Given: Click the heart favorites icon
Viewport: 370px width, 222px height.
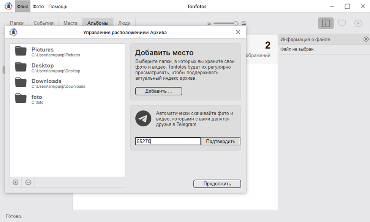Looking at the screenshot, I should (342, 23).
